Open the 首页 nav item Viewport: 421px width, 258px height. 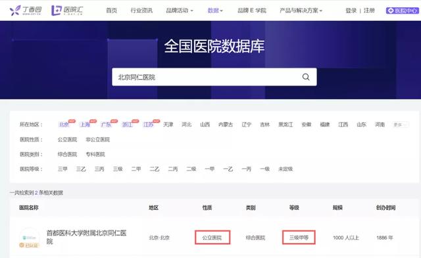(111, 11)
